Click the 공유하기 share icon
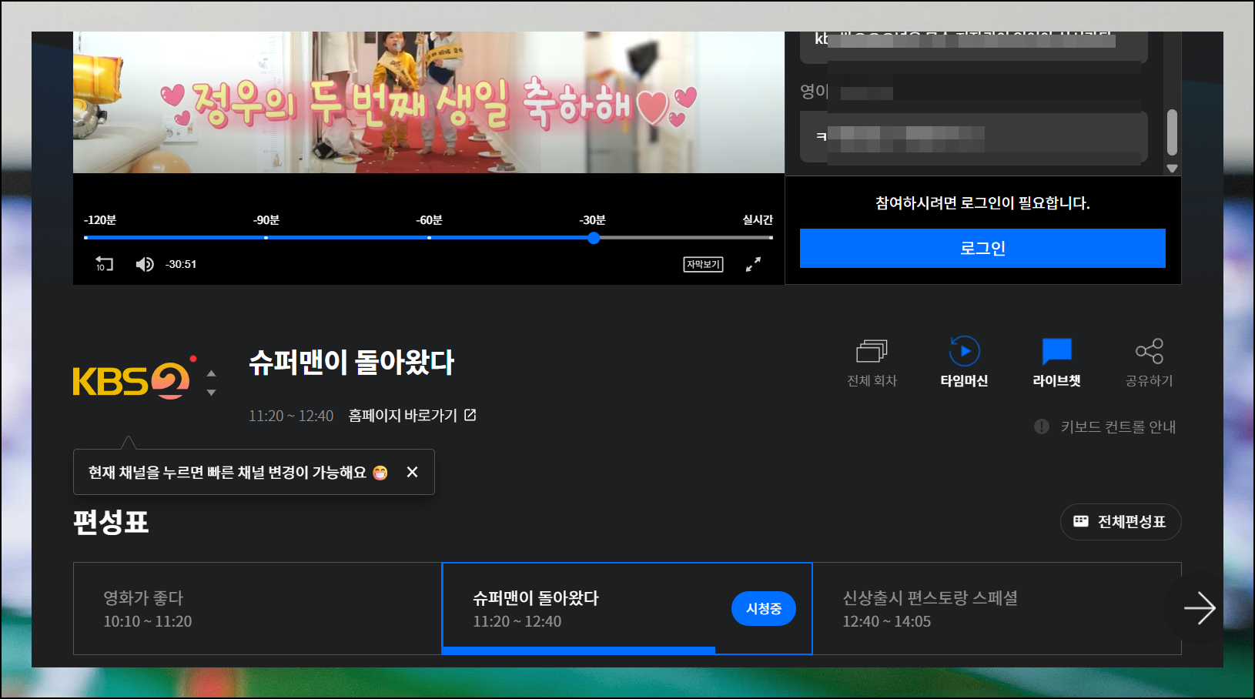Image resolution: width=1255 pixels, height=699 pixels. click(x=1149, y=363)
